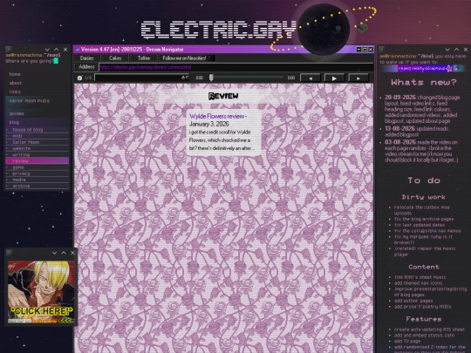Click 'fix the collapsible nav menus' item
The width and height of the screenshot is (471, 353).
pyautogui.click(x=427, y=231)
